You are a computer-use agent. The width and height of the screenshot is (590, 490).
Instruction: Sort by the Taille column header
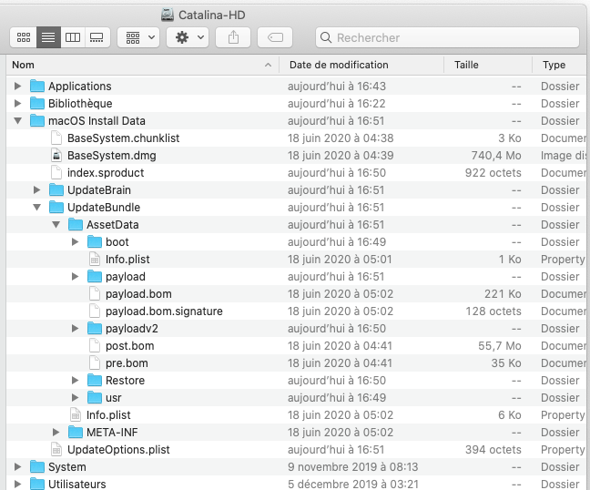pyautogui.click(x=488, y=65)
